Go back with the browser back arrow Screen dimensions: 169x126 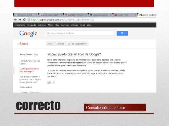[15, 20]
